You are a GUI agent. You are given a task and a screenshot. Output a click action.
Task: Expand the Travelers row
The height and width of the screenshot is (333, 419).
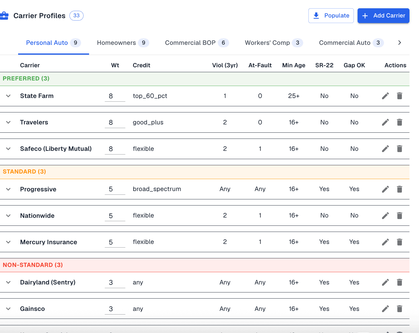[x=8, y=122]
